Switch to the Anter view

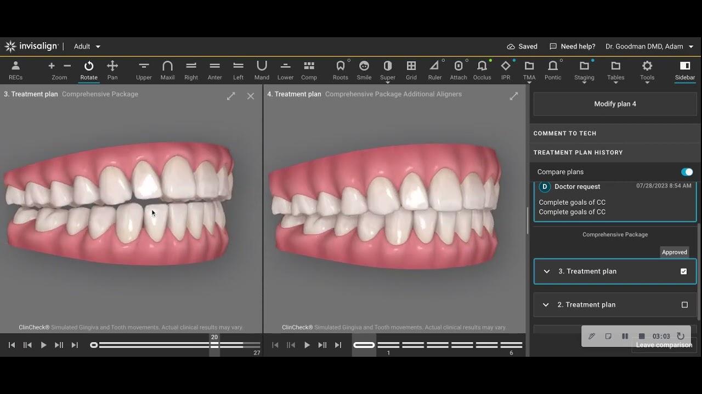pos(214,70)
